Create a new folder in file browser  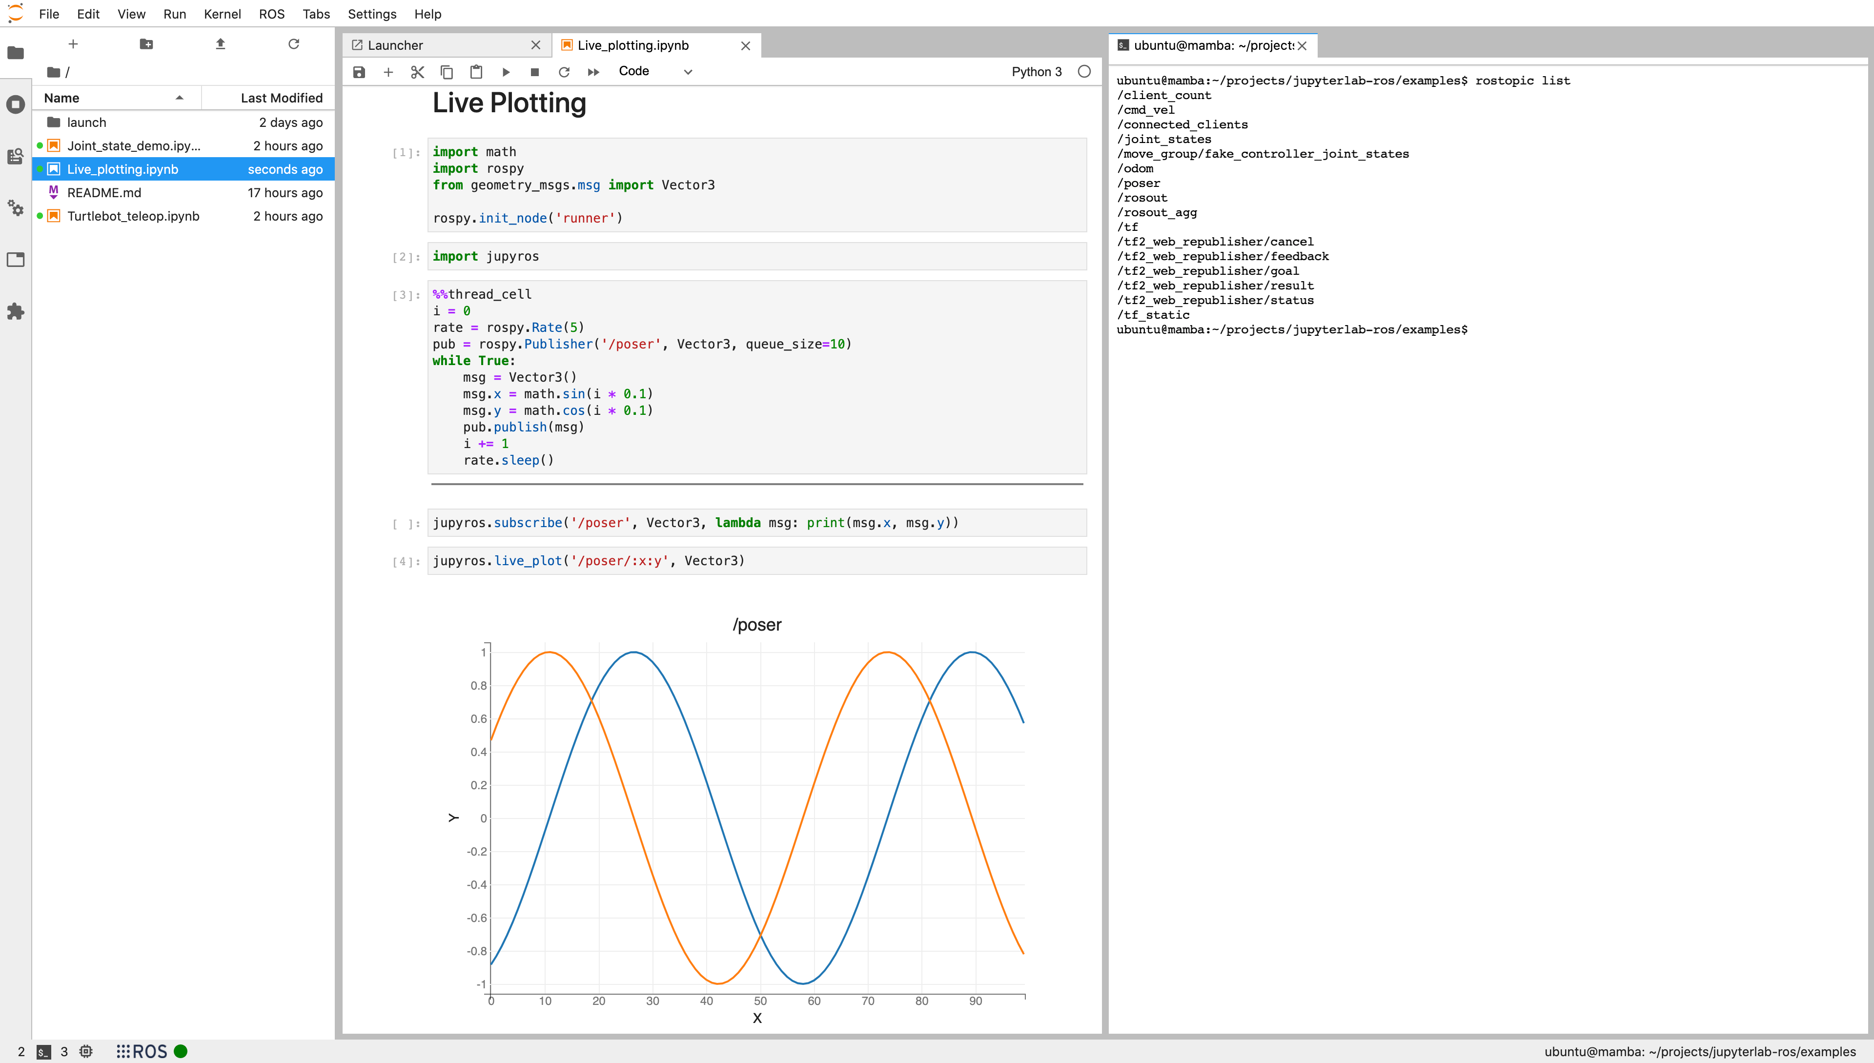pos(146,44)
